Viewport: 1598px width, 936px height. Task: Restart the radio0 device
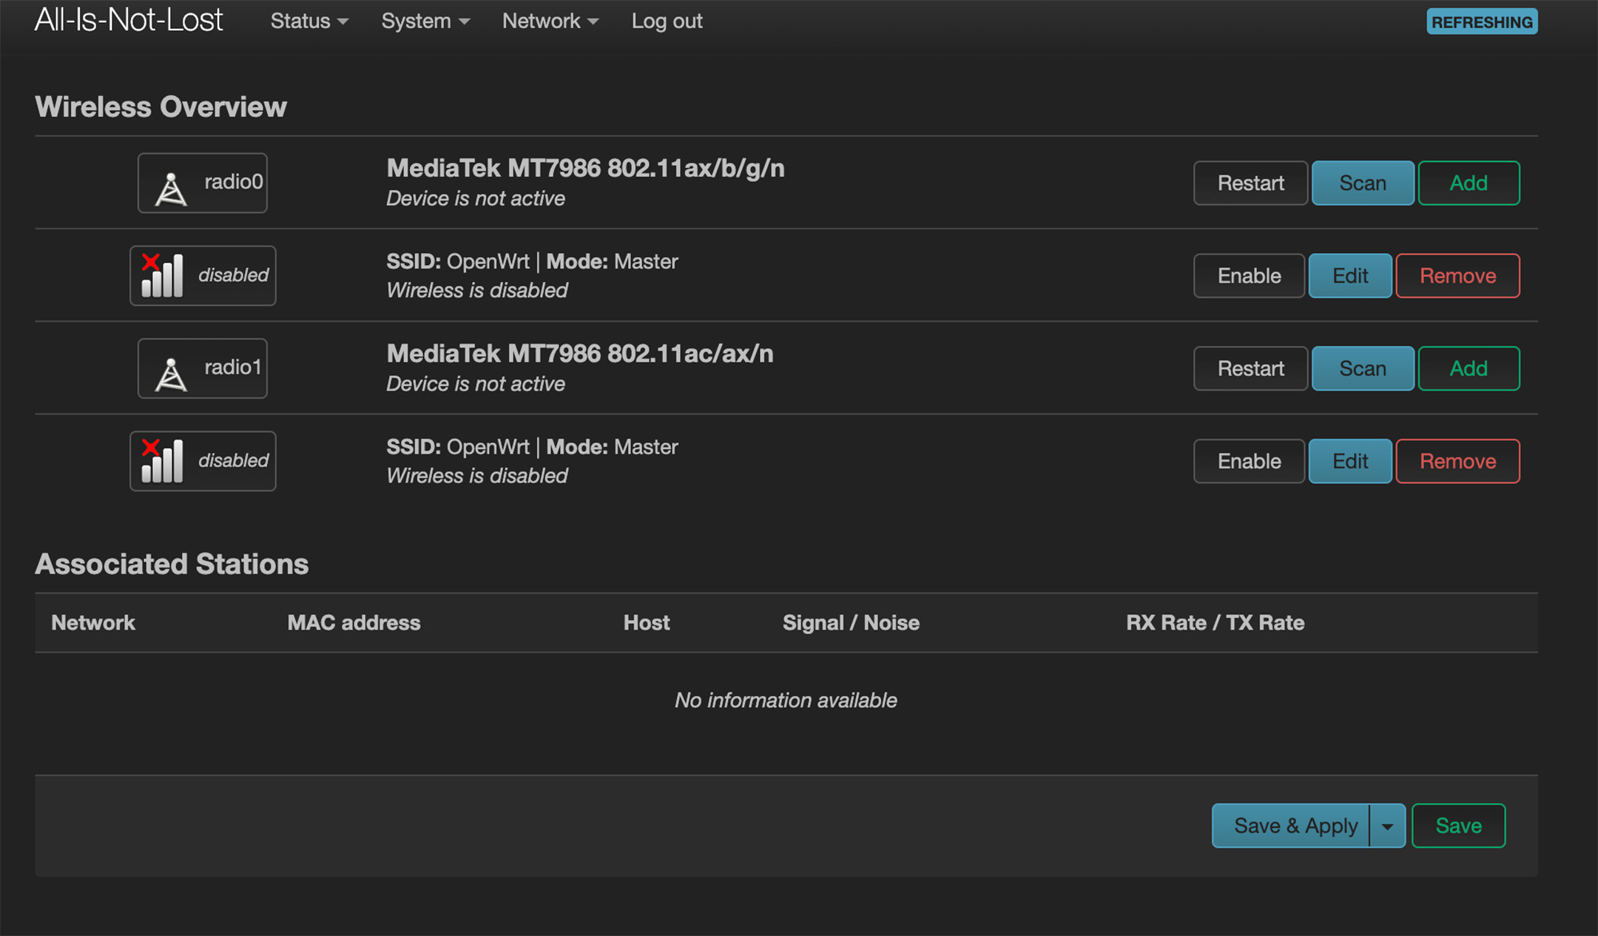click(1250, 183)
